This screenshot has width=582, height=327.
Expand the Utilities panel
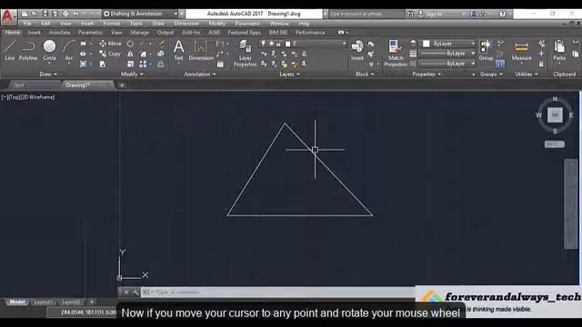pos(527,74)
